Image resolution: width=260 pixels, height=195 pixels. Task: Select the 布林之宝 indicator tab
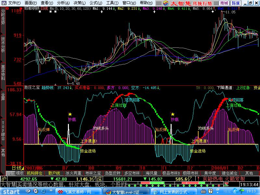pyautogui.click(x=93, y=173)
